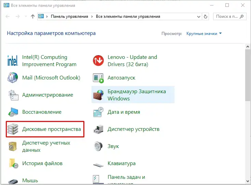Screen dimensions: 251x185
Task: Open the Восстановление monitor icon
Action: [13, 112]
